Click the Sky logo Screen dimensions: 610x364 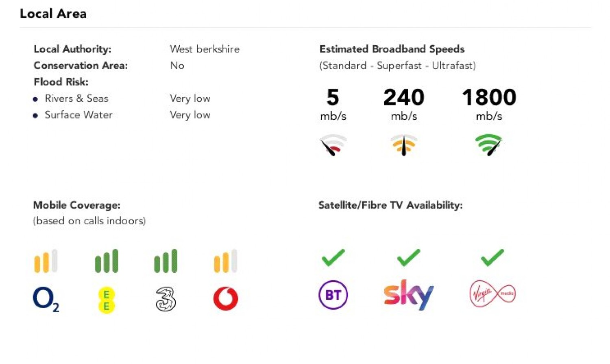coord(408,294)
